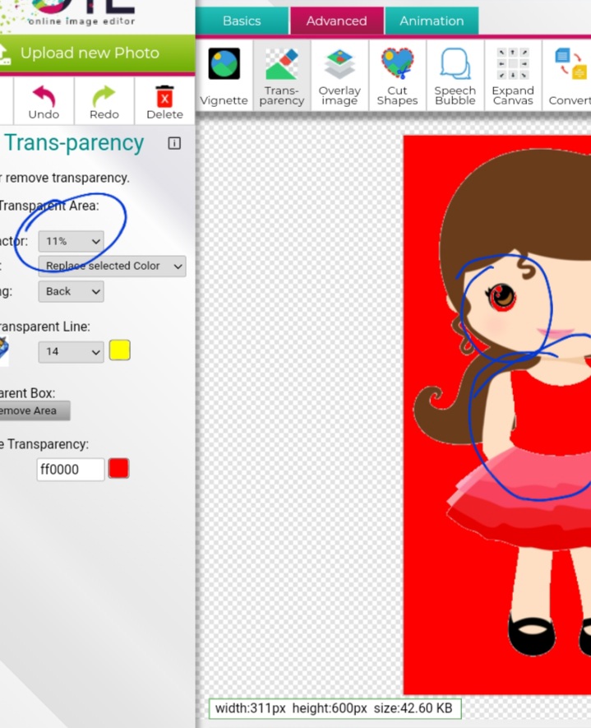Expand the Back dropdown
Screen dimensions: 591x728
tap(71, 291)
